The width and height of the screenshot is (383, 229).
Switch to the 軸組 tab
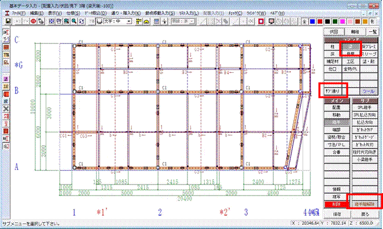coord(355,31)
